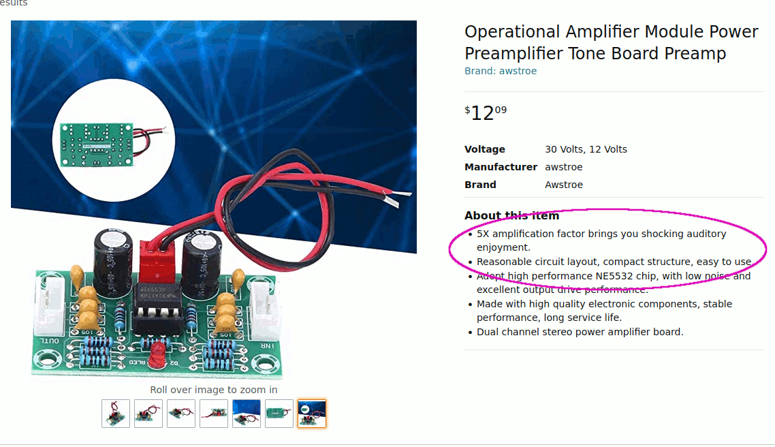Select the third thumbnail of angled board
Viewport: 775px width, 447px height.
tap(181, 414)
